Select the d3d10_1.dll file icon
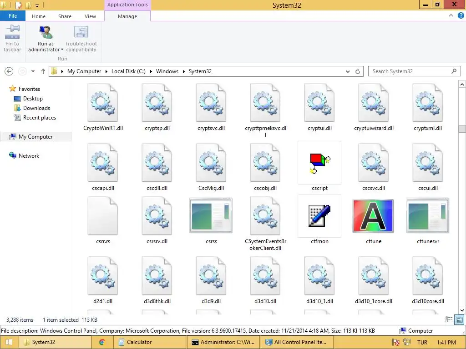This screenshot has width=466, height=349. pyautogui.click(x=319, y=276)
